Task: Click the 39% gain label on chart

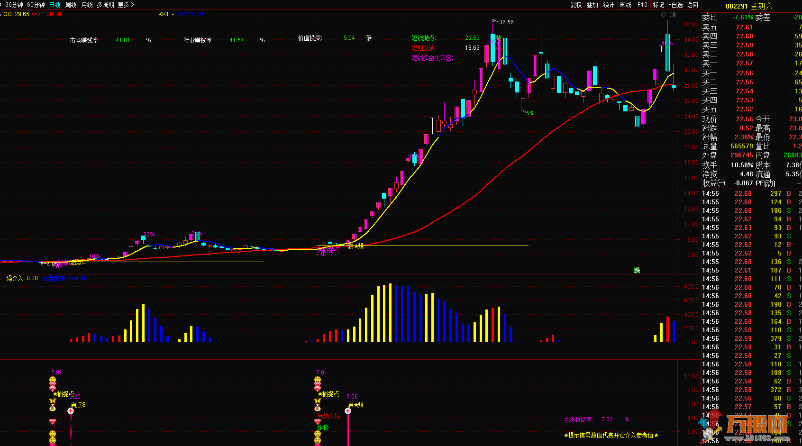Action: 149,235
